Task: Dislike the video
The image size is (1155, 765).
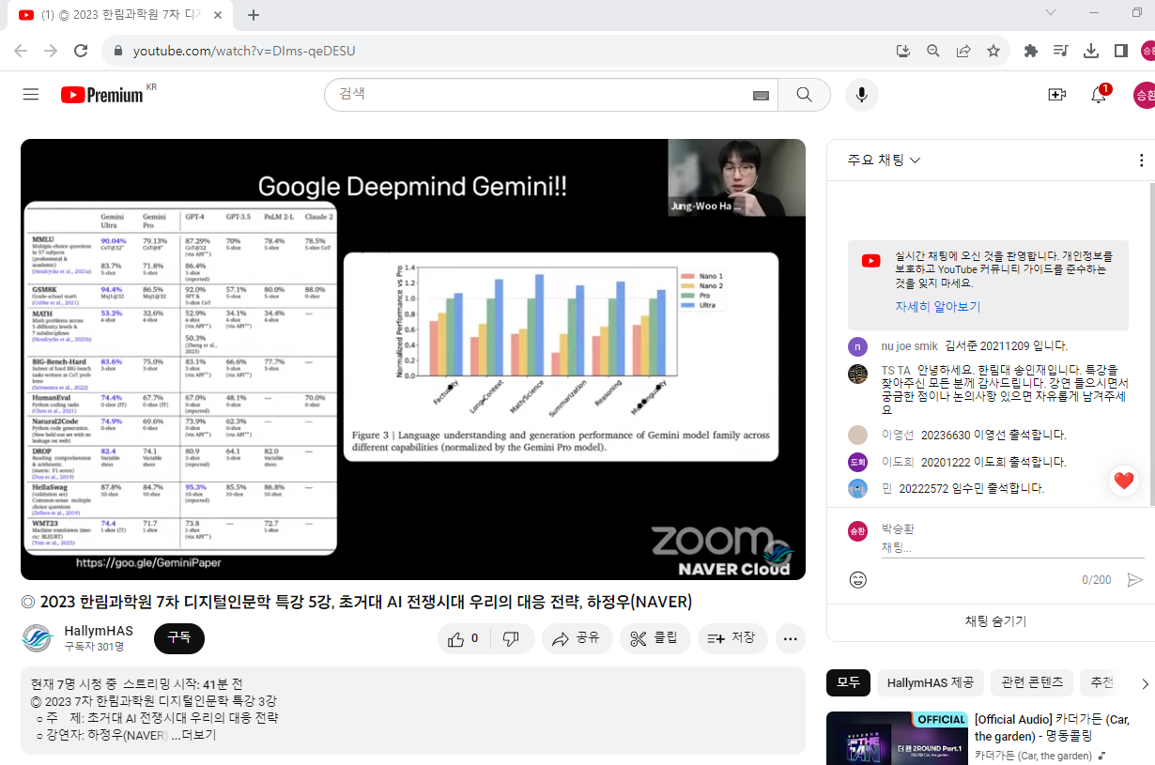Action: click(512, 639)
